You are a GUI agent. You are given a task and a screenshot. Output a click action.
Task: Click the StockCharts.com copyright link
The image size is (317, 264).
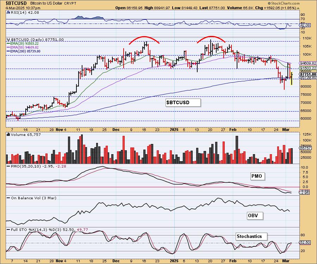pyautogui.click(x=284, y=3)
